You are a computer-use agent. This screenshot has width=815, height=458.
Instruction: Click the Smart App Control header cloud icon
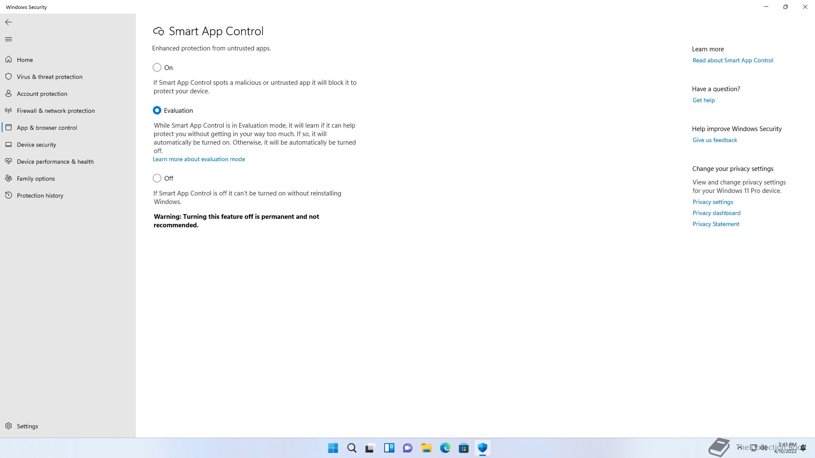coord(158,31)
